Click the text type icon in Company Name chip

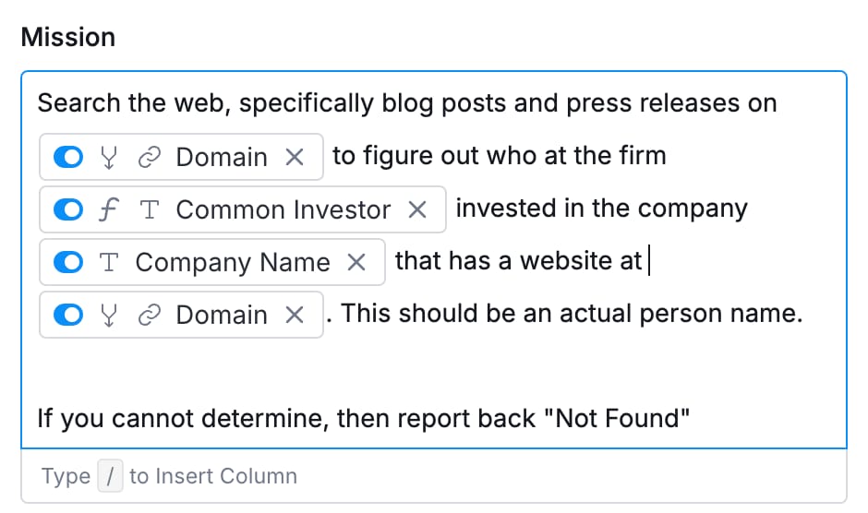pyautogui.click(x=109, y=262)
